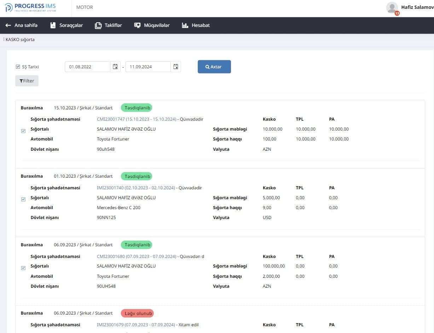Go to Ana səhifə
Screen dimensions: 434x333
point(26,25)
